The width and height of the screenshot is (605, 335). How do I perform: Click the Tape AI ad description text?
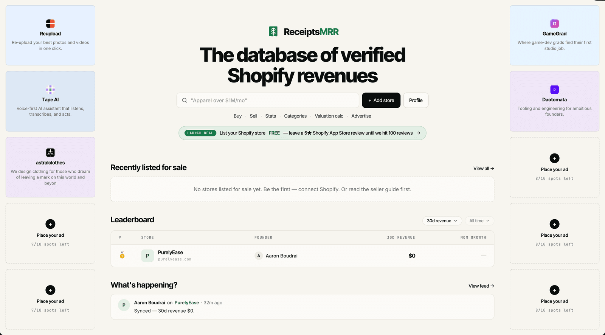(x=50, y=112)
